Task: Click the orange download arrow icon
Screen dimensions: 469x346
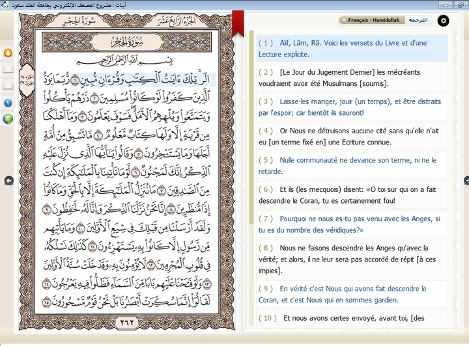Action: (8, 53)
